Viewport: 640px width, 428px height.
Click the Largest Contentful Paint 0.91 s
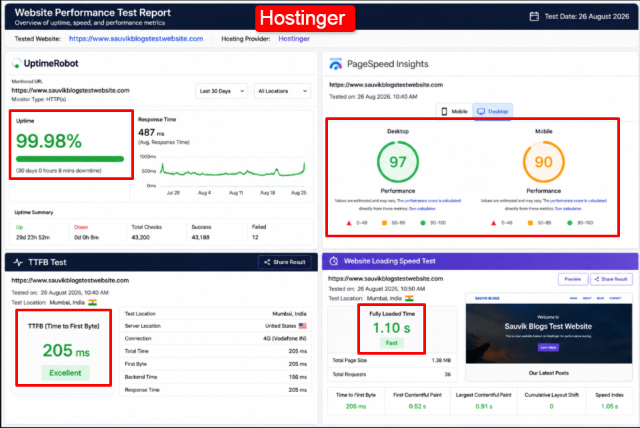point(484,407)
